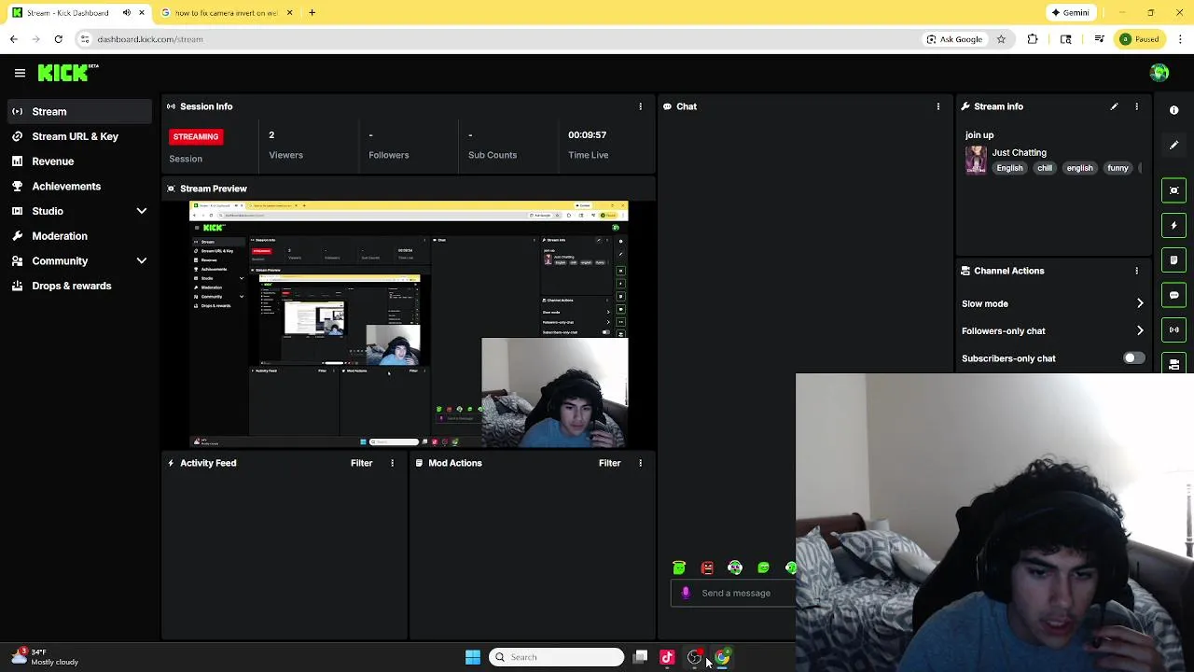Open Stream URL & Key page
The width and height of the screenshot is (1194, 672).
[78, 136]
